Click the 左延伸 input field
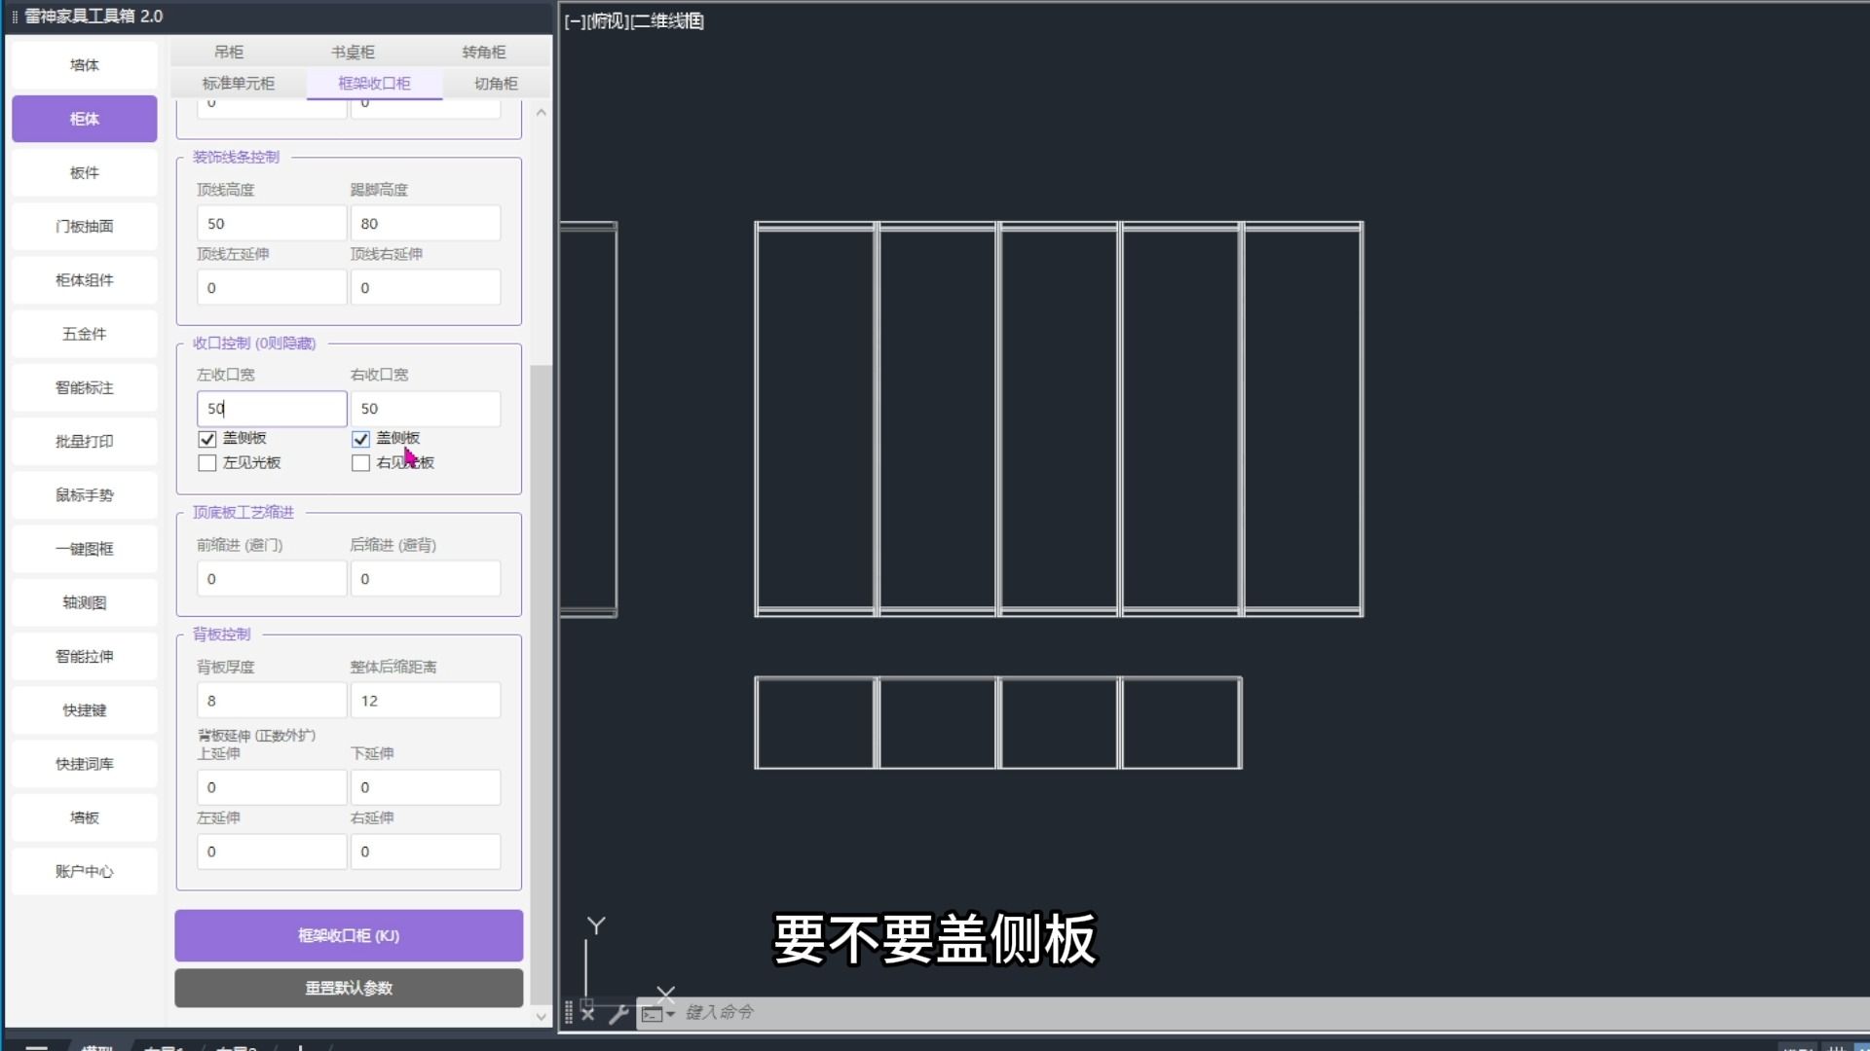 click(272, 852)
